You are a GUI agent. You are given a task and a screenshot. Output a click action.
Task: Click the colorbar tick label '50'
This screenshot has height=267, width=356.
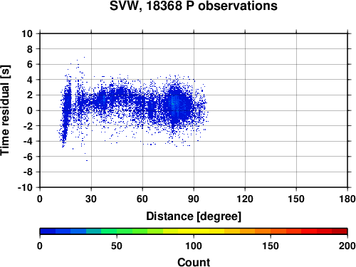pyautogui.click(x=117, y=246)
